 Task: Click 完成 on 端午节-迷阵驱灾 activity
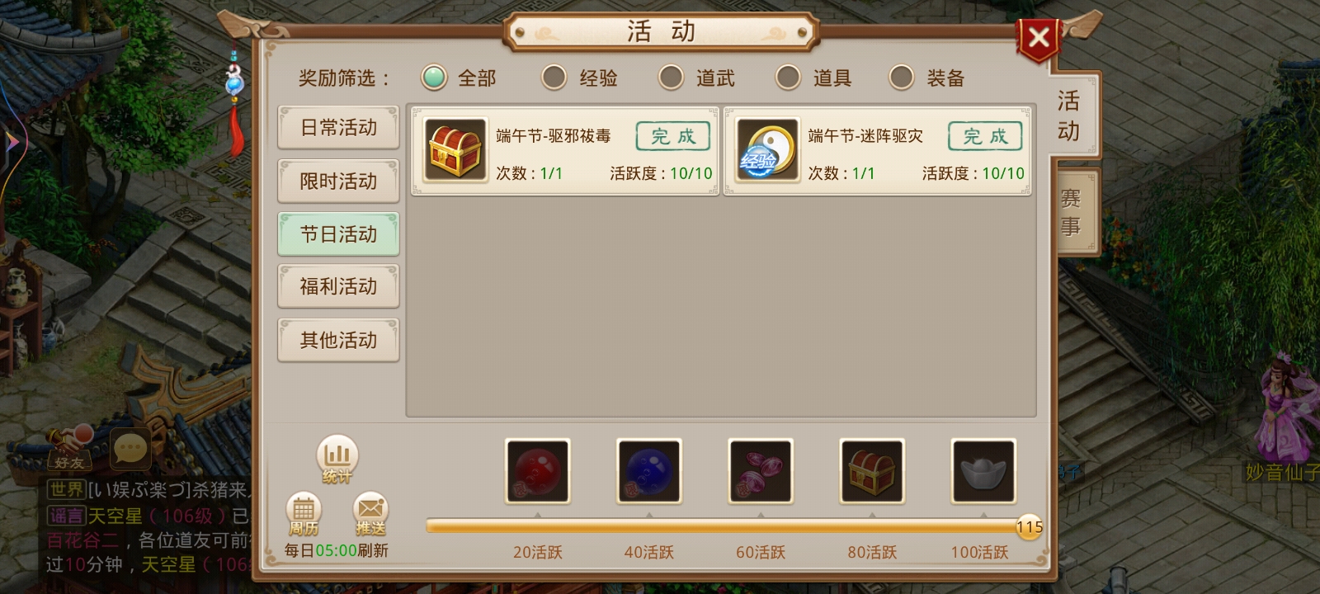pyautogui.click(x=985, y=136)
